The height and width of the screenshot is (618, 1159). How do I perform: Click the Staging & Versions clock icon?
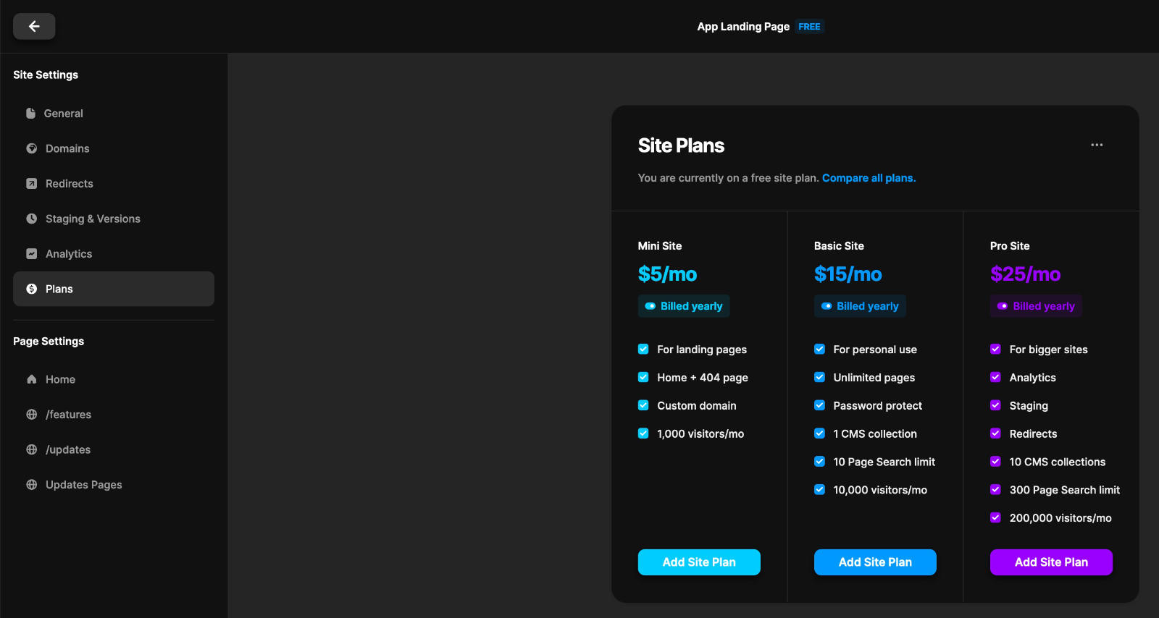31,219
